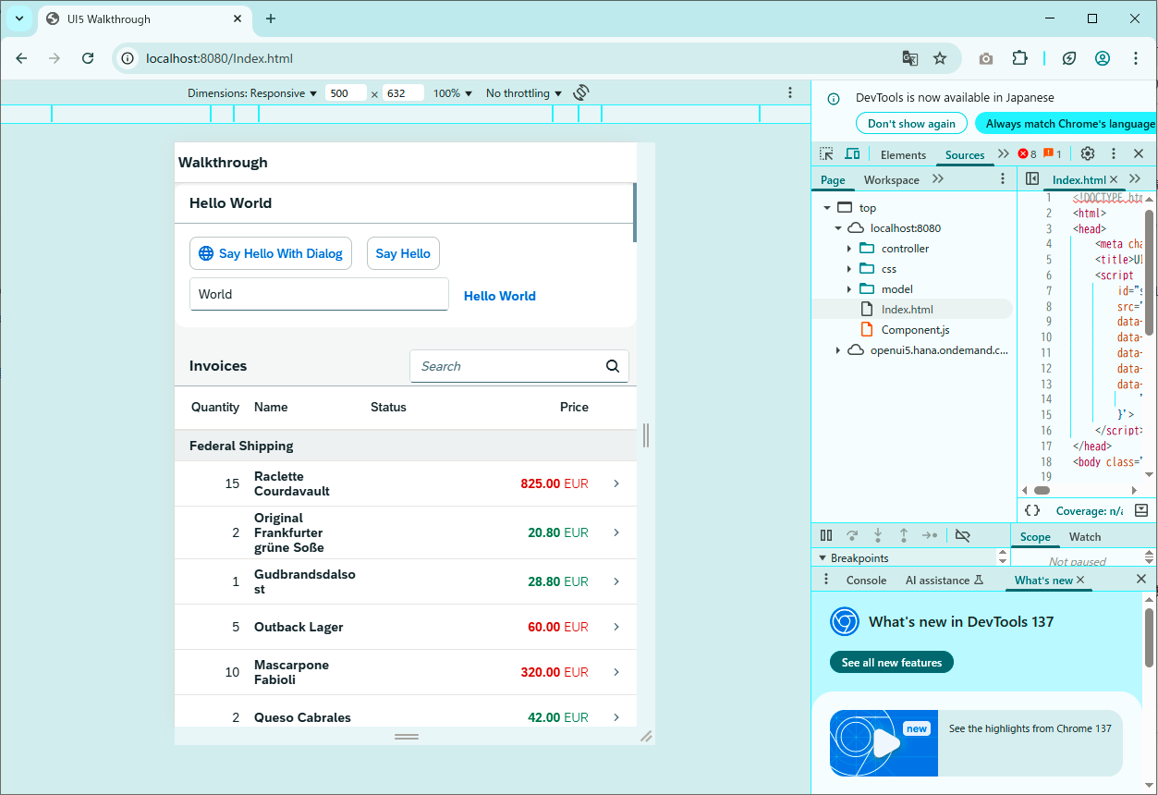Screen dimensions: 1158x795
Task: Switch to the Watch tab
Action: click(x=1085, y=536)
